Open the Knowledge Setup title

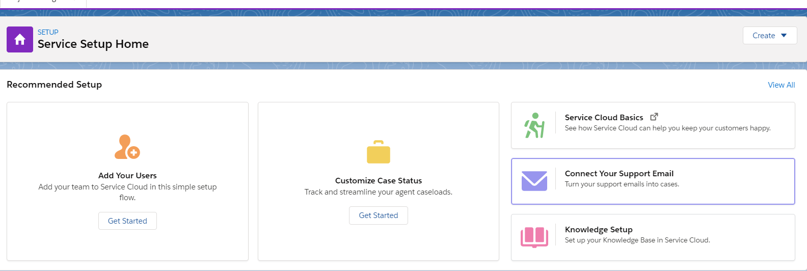tap(599, 230)
